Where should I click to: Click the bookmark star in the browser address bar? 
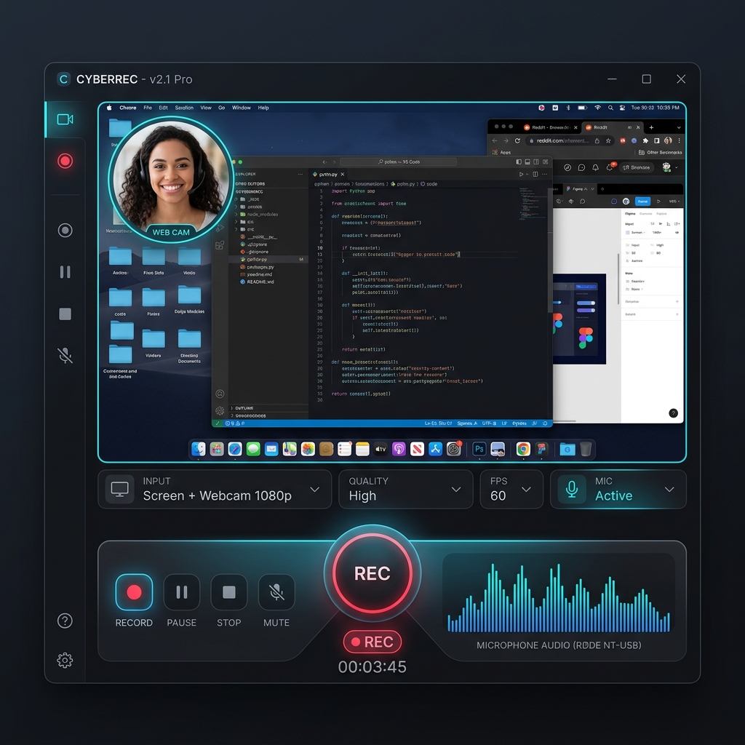(x=608, y=140)
